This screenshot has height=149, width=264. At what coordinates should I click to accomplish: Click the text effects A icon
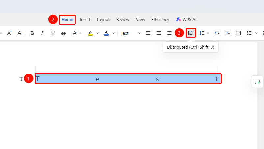[75, 33]
